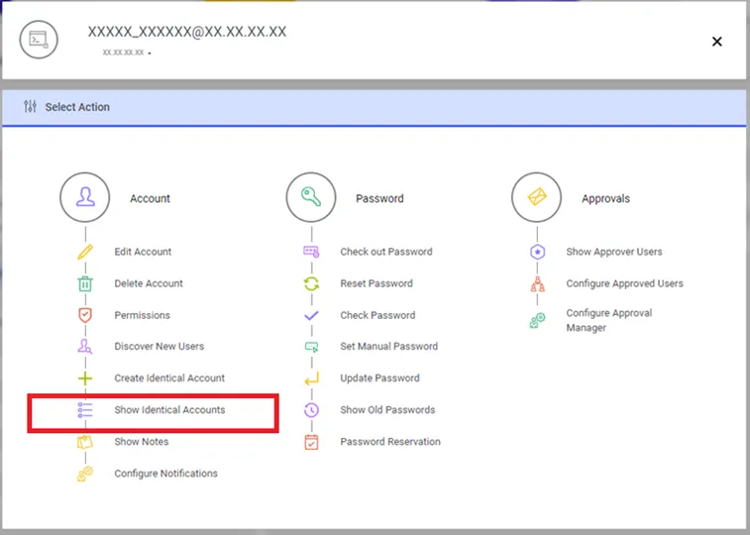Click the Set Manual Password icon

pos(311,347)
